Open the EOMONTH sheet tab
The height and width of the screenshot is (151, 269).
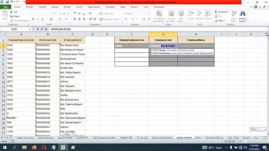pyautogui.click(x=82, y=138)
